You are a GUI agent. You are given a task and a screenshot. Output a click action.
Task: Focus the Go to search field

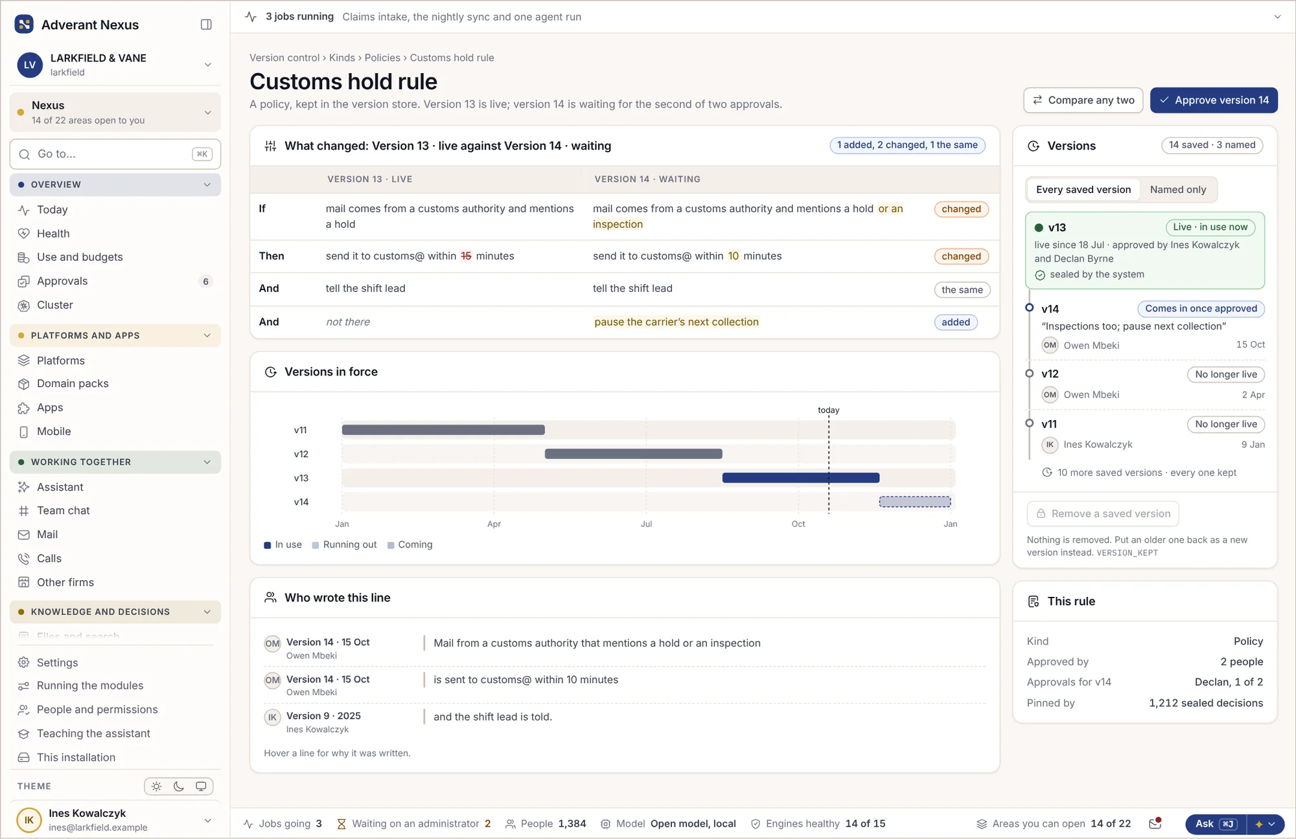coord(115,154)
